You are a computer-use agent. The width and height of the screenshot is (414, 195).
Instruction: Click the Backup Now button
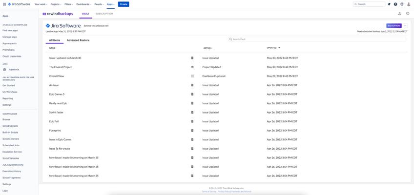click(394, 26)
